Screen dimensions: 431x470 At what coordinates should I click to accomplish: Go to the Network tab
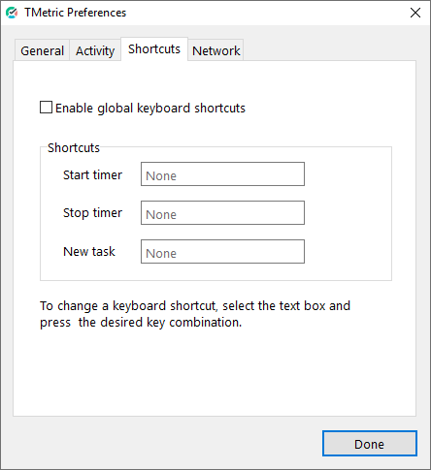(x=215, y=50)
